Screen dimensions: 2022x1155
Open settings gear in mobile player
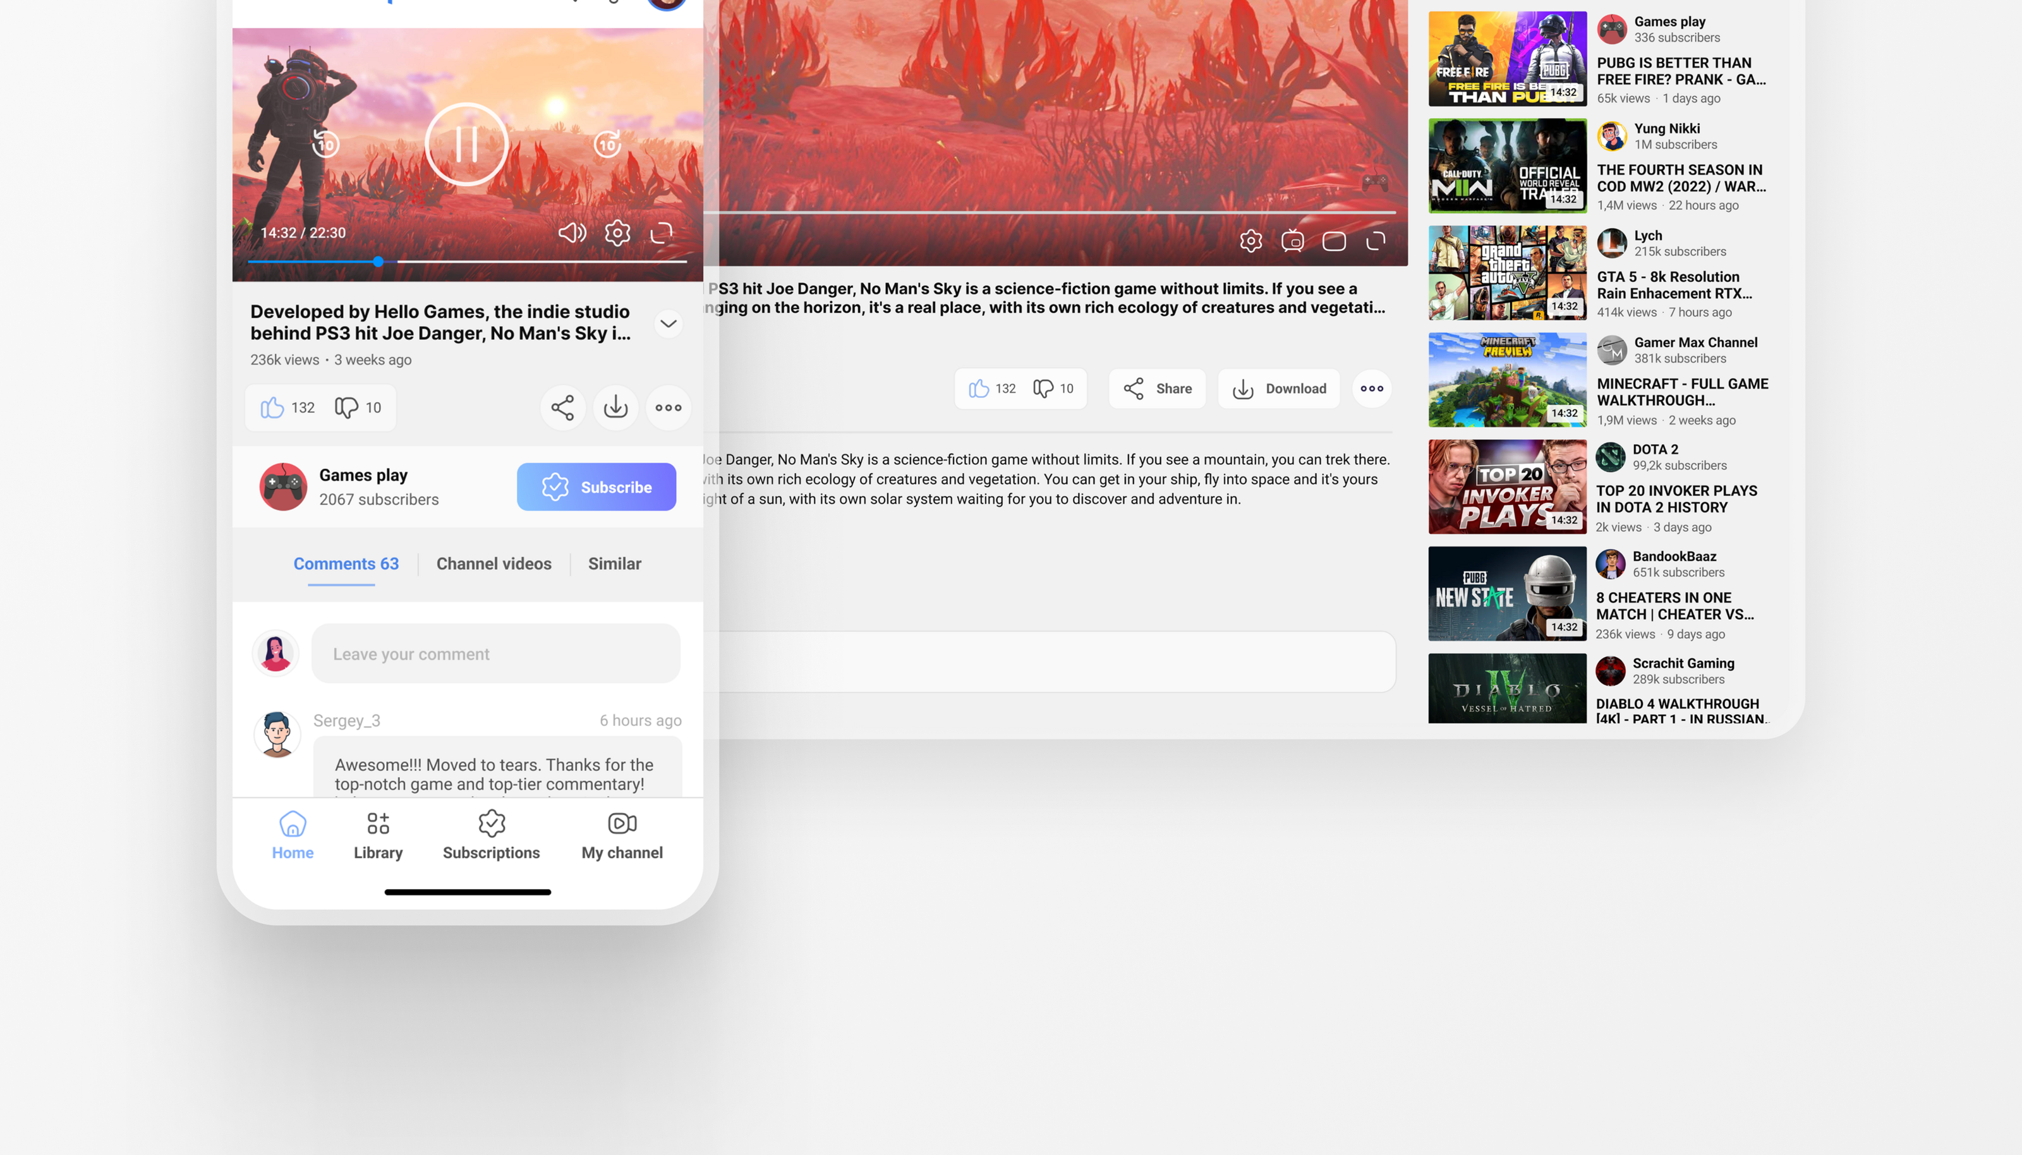click(617, 233)
